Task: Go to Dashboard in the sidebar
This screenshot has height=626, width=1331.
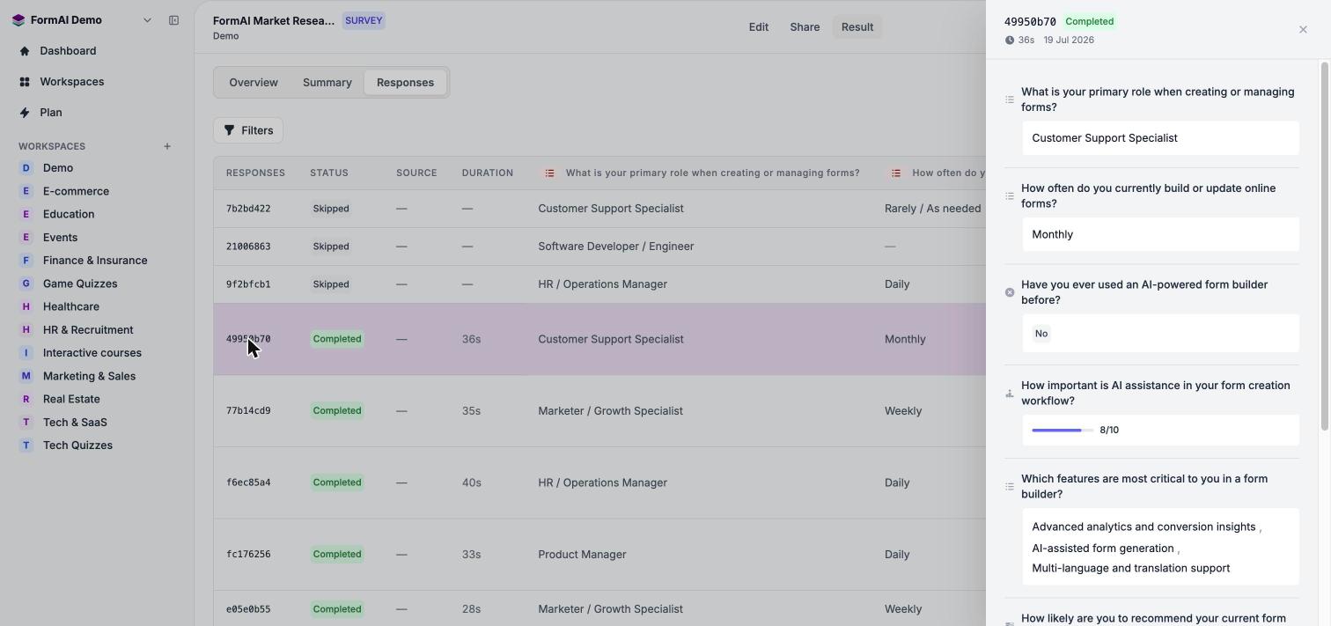Action: coord(68,51)
